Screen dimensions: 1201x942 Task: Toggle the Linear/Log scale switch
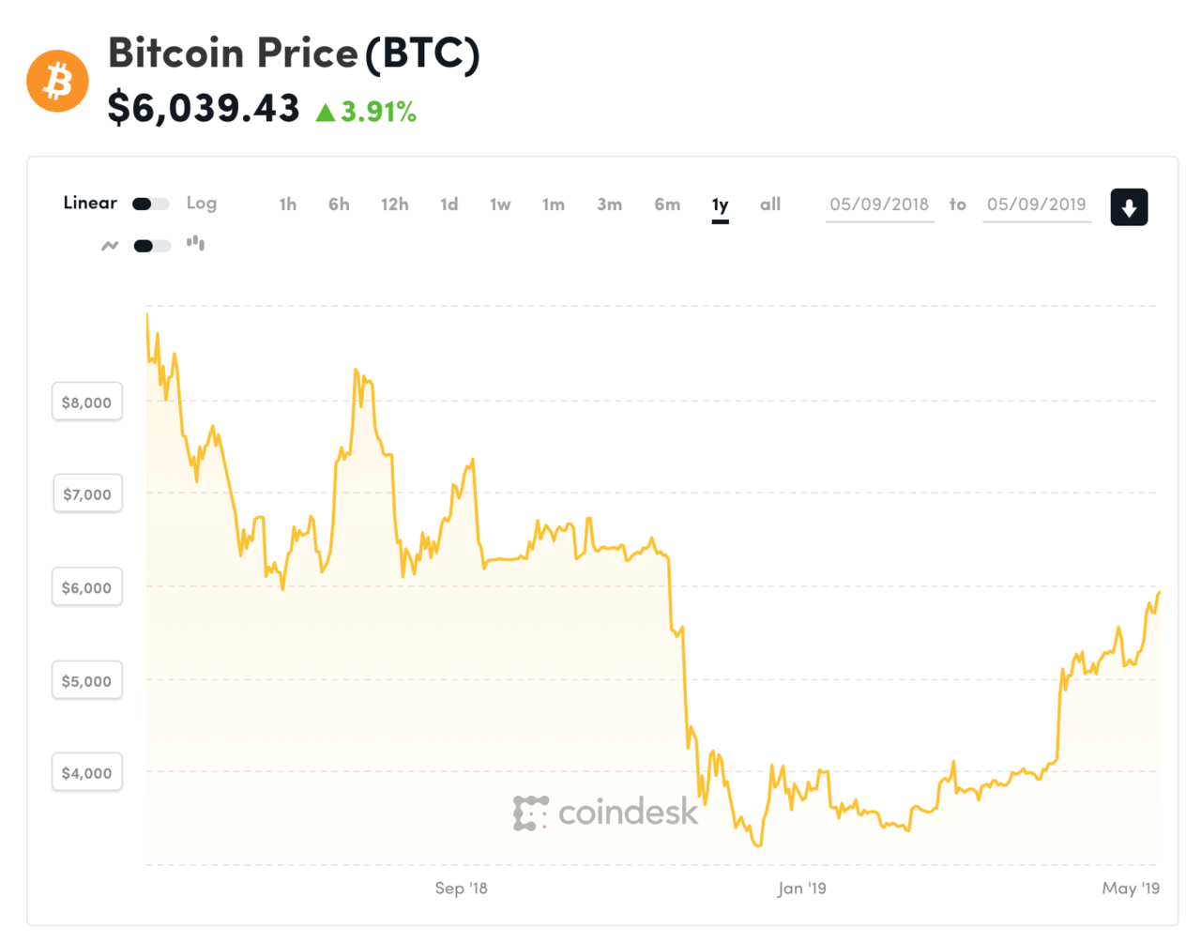151,204
